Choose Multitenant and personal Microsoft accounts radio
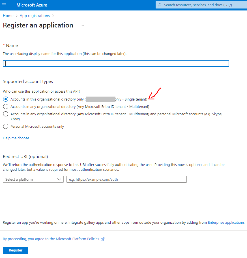 point(6,114)
